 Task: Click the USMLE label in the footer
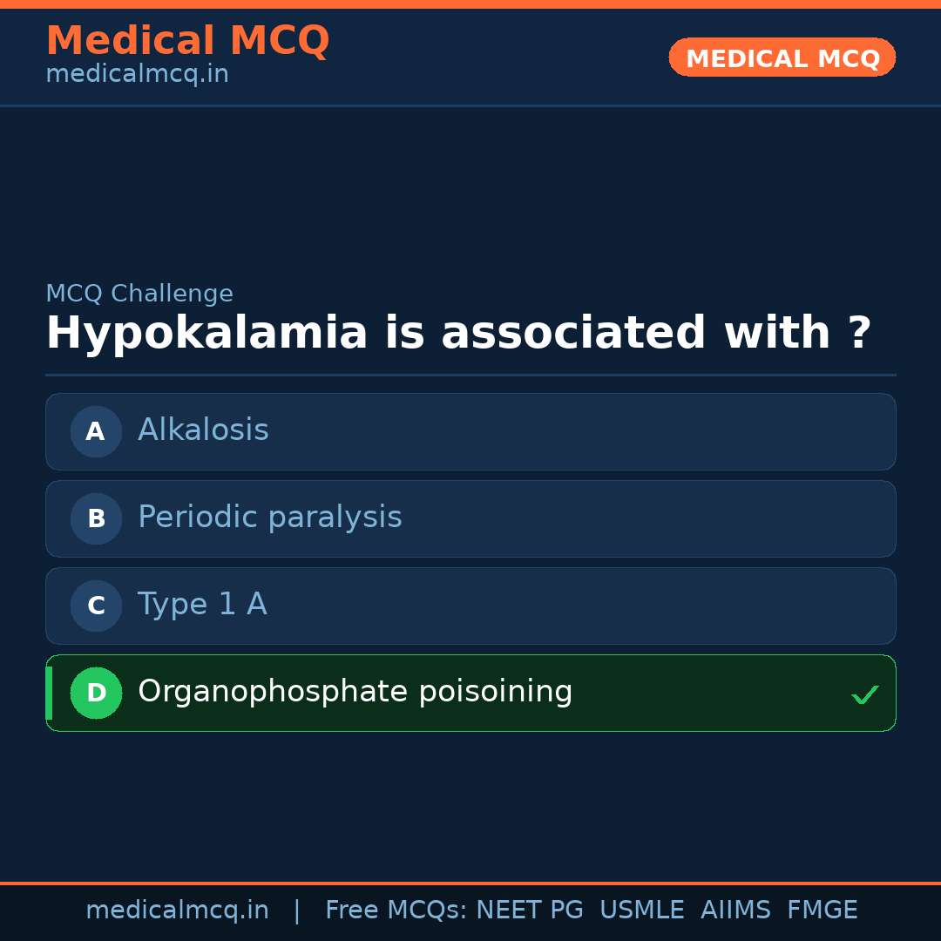(641, 911)
